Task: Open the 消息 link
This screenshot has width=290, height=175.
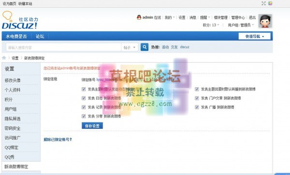Action: [193, 17]
